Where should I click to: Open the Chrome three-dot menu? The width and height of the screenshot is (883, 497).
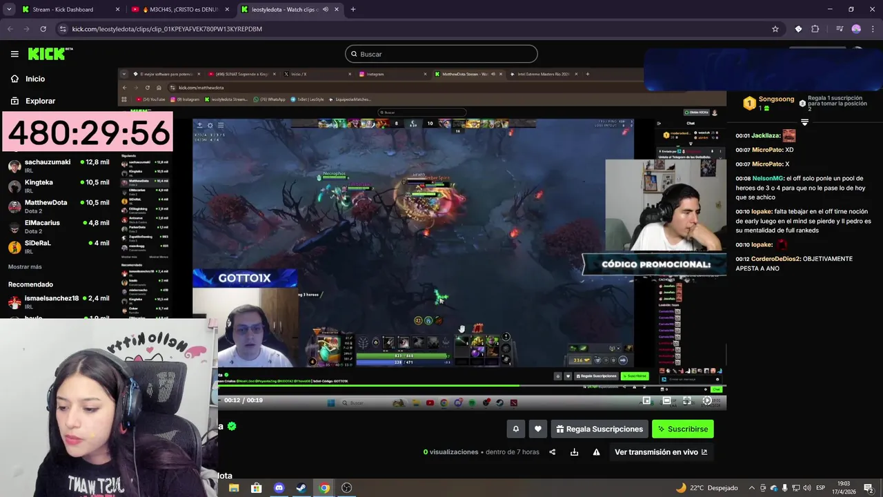point(872,29)
